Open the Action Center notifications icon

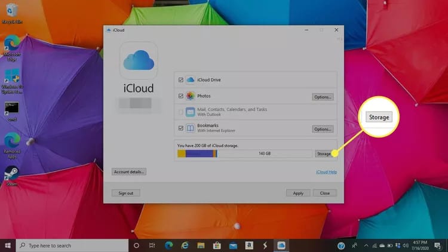[x=437, y=245]
